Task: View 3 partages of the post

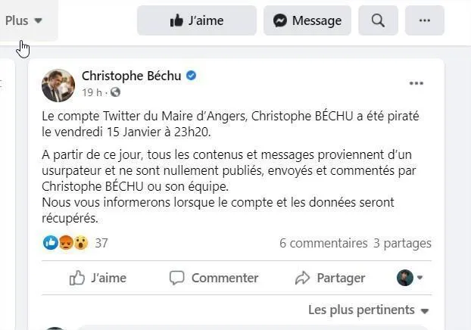Action: click(402, 243)
